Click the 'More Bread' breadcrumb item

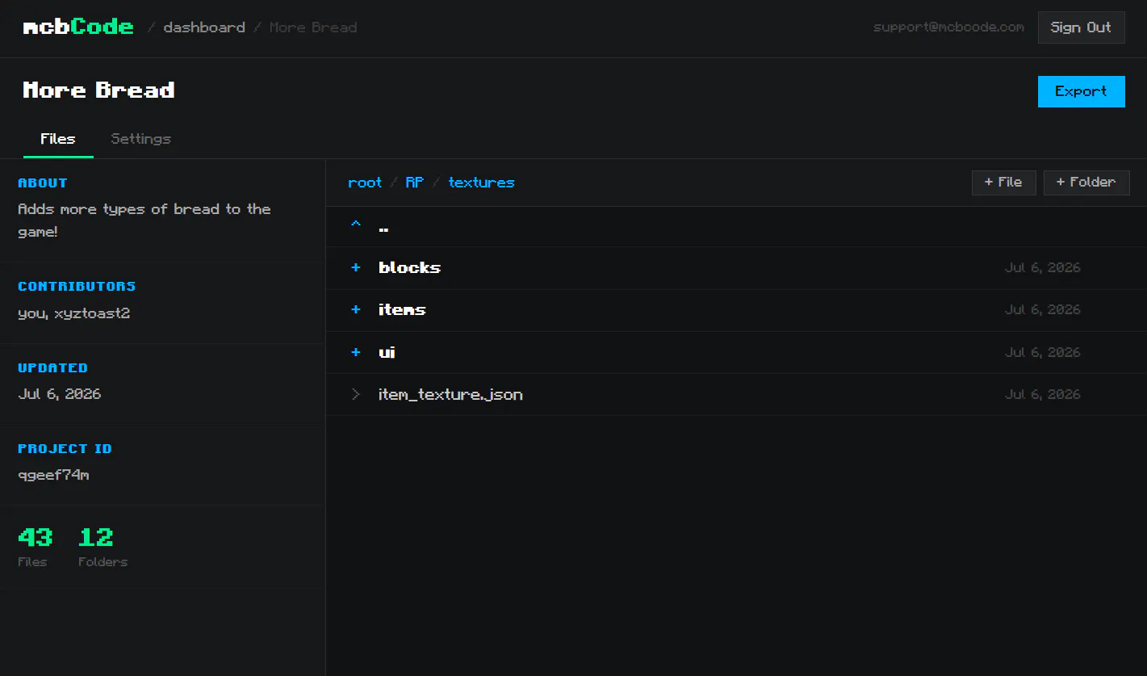pyautogui.click(x=313, y=27)
